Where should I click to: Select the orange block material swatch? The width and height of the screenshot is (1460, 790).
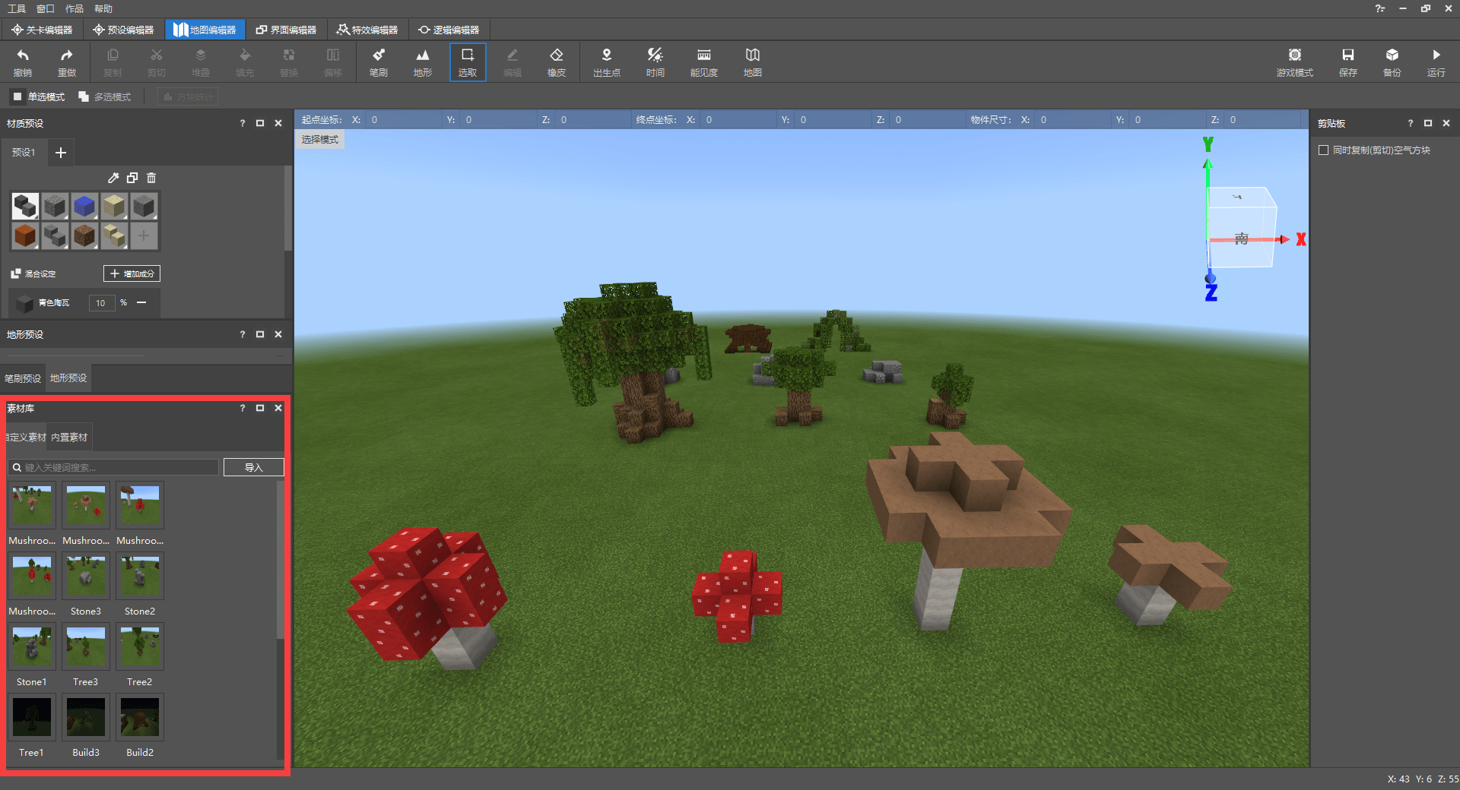pos(25,235)
